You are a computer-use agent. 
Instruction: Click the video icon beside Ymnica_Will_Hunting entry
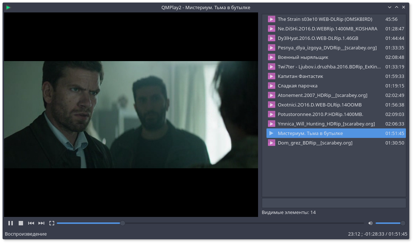(271, 124)
